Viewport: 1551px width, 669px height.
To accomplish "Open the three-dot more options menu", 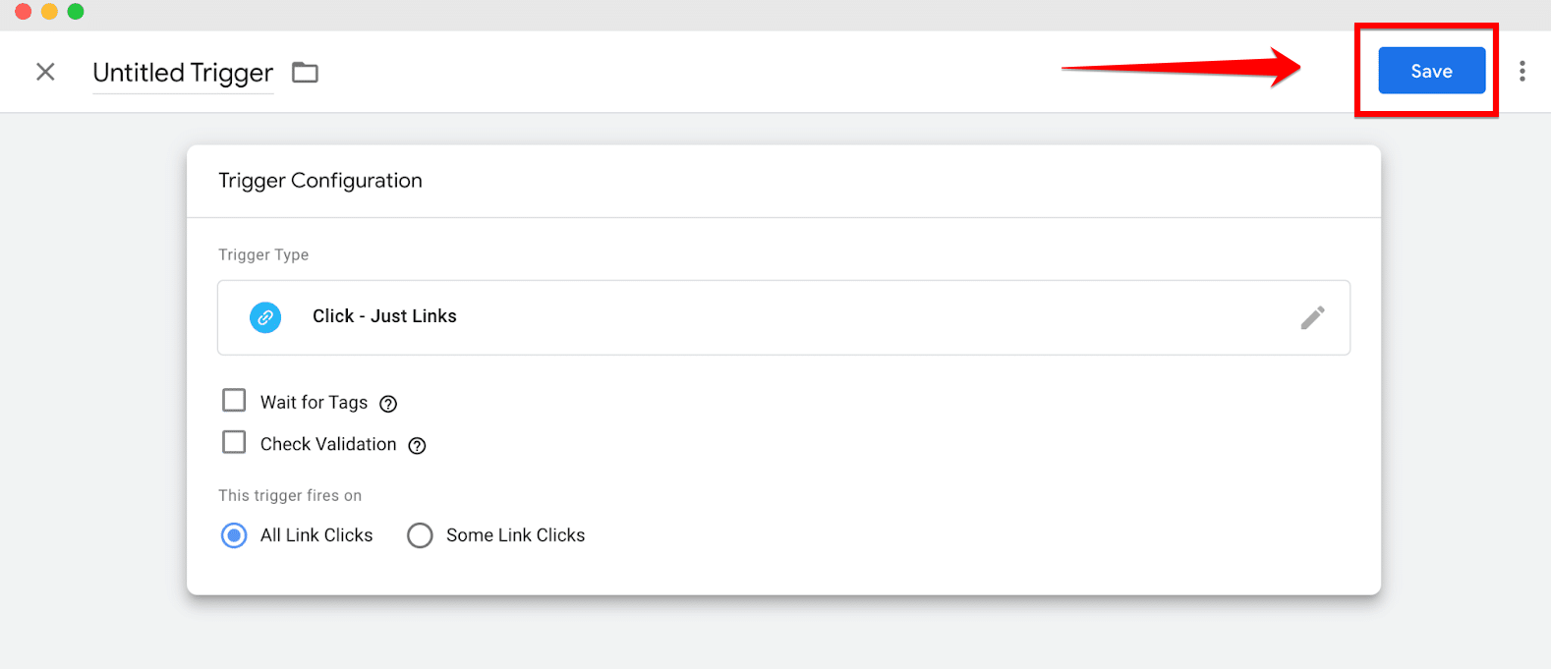I will [1522, 71].
